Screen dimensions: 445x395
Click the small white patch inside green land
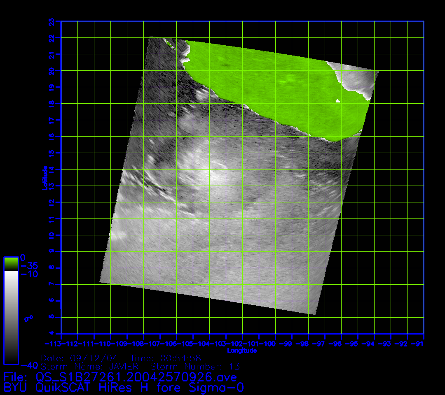338,100
